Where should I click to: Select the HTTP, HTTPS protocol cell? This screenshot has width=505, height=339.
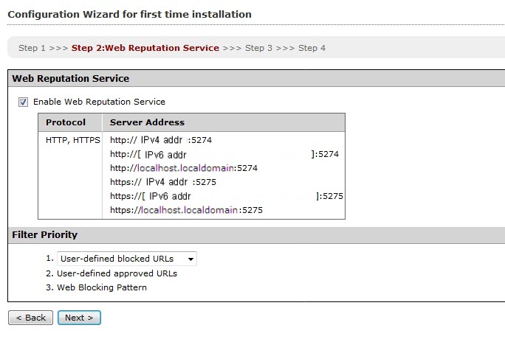(x=72, y=139)
